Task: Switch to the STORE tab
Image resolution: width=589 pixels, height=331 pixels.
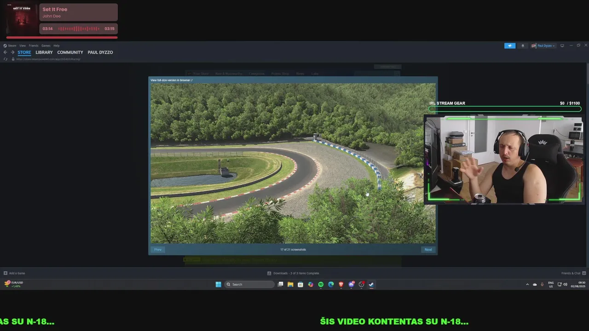Action: pos(24,52)
